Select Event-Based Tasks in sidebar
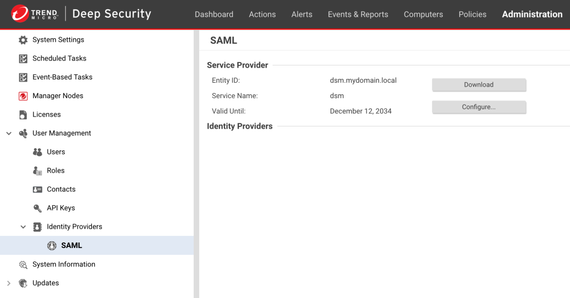This screenshot has width=570, height=298. (x=62, y=77)
